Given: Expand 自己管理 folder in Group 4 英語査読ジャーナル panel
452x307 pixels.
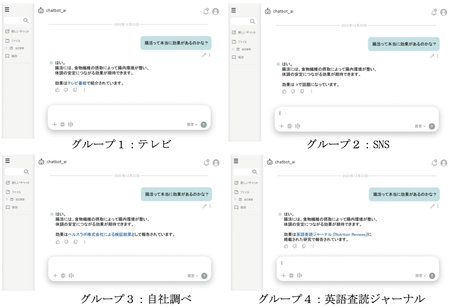Looking at the screenshot, I should [x=235, y=200].
